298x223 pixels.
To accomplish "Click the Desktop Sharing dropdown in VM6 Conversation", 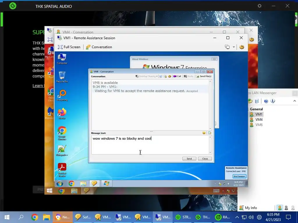I will [147, 76].
